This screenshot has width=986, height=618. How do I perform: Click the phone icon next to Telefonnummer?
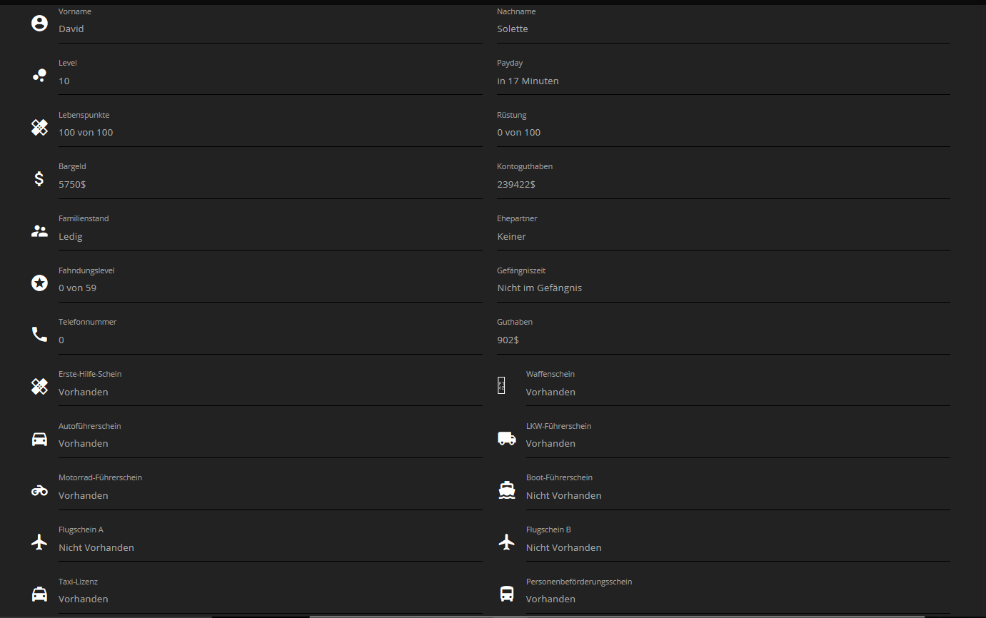click(39, 335)
